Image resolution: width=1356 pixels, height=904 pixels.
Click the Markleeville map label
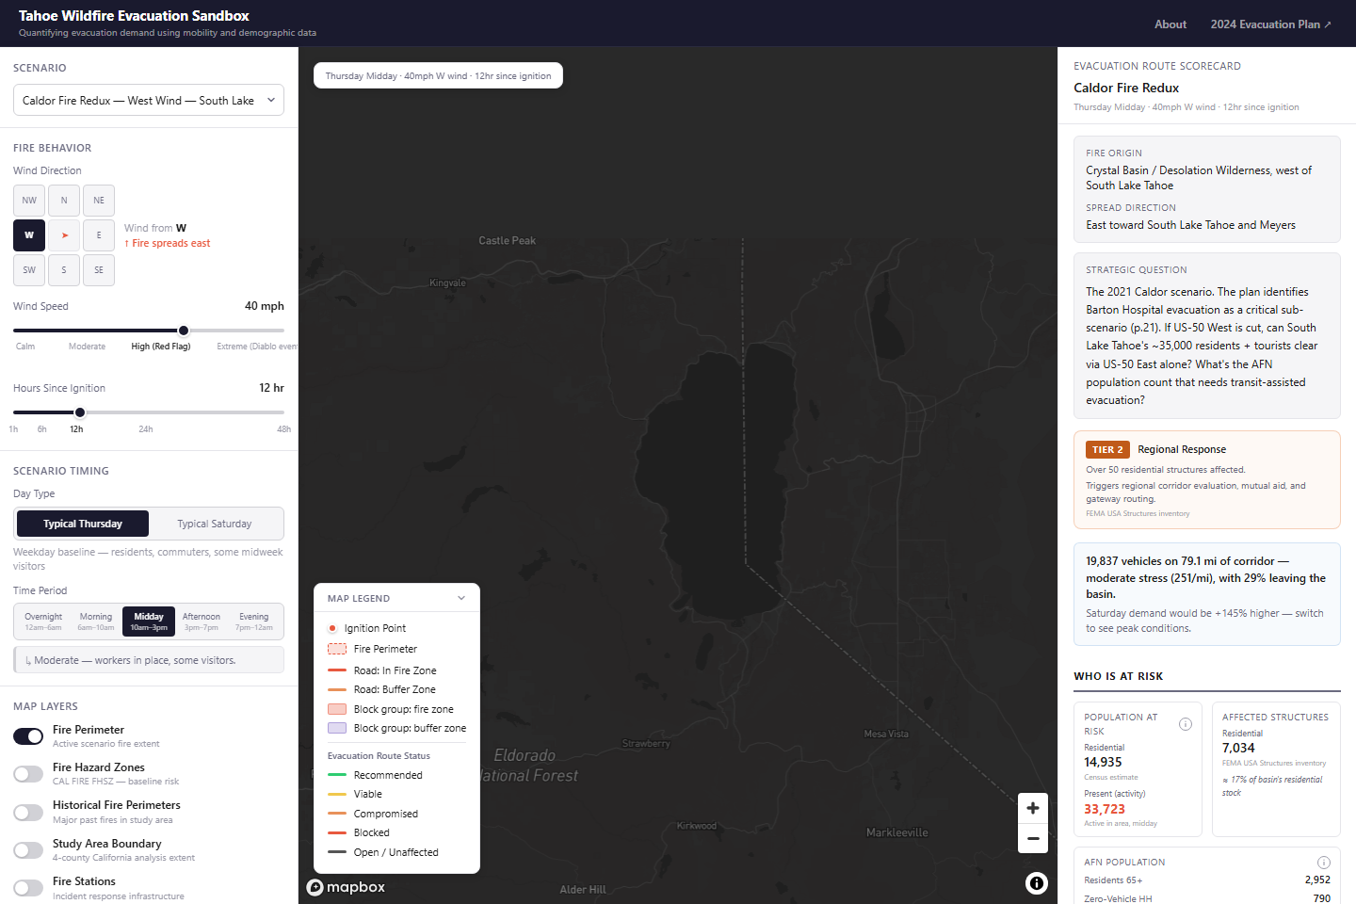pos(897,832)
